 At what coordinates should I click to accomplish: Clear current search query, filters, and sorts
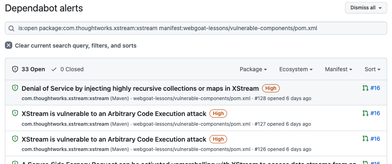tap(76, 46)
